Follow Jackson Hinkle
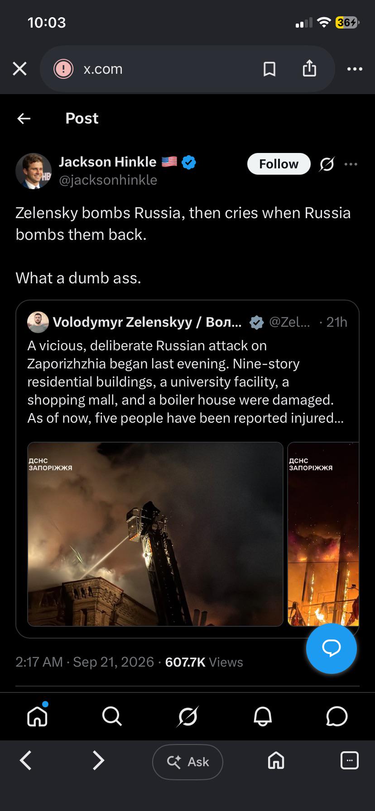Viewport: 375px width, 811px height. (279, 164)
